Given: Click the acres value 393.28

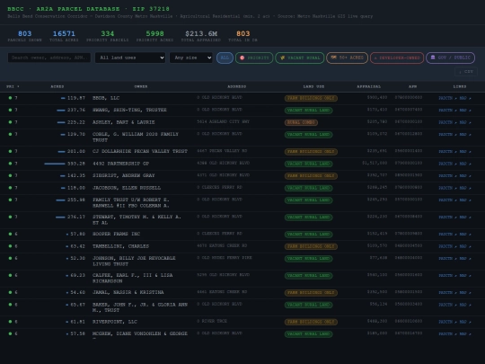Looking at the screenshot, I should click(x=76, y=164).
